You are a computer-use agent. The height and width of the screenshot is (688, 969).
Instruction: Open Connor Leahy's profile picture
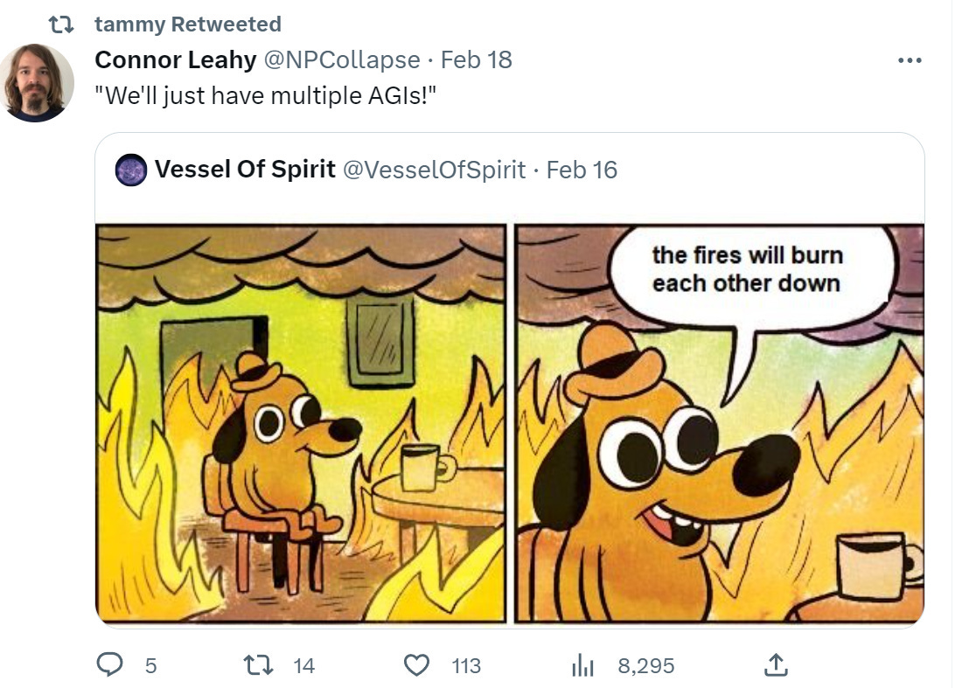tap(37, 82)
